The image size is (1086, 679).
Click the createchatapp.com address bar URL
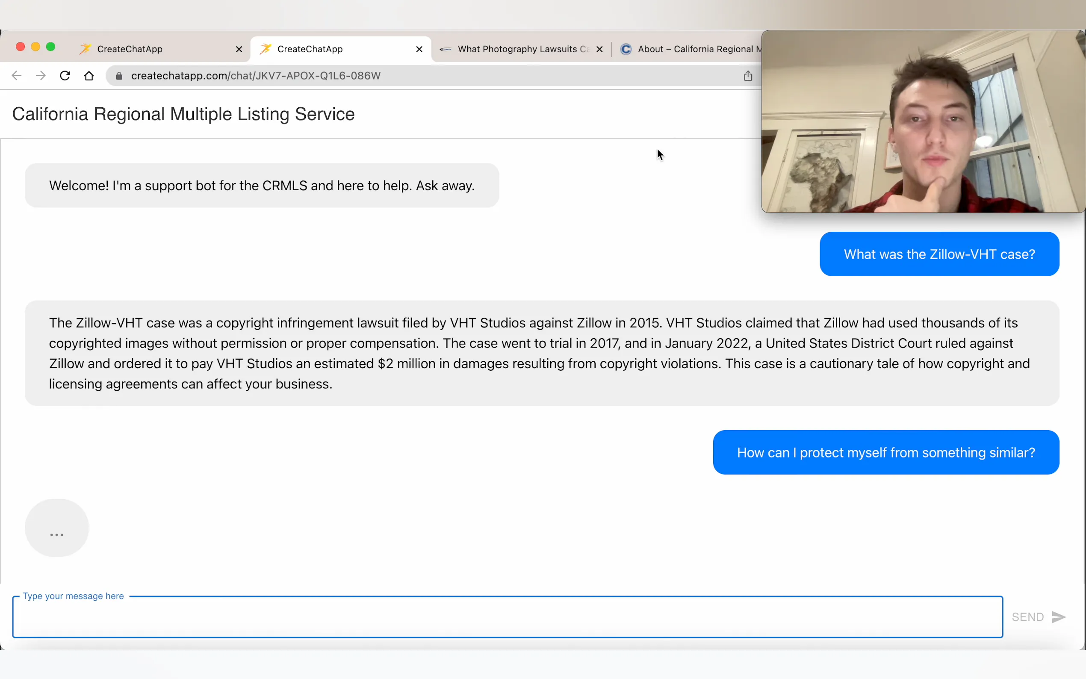pyautogui.click(x=256, y=76)
